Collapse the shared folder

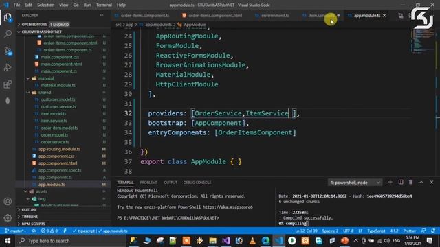45,92
